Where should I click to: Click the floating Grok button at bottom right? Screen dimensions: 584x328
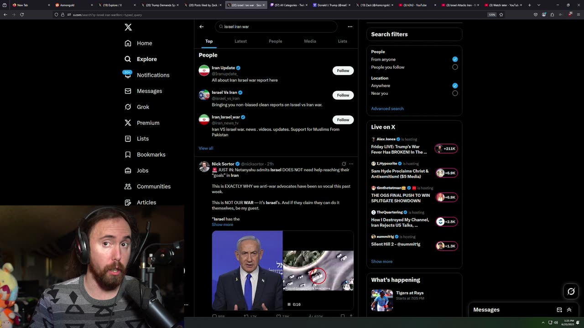(571, 292)
